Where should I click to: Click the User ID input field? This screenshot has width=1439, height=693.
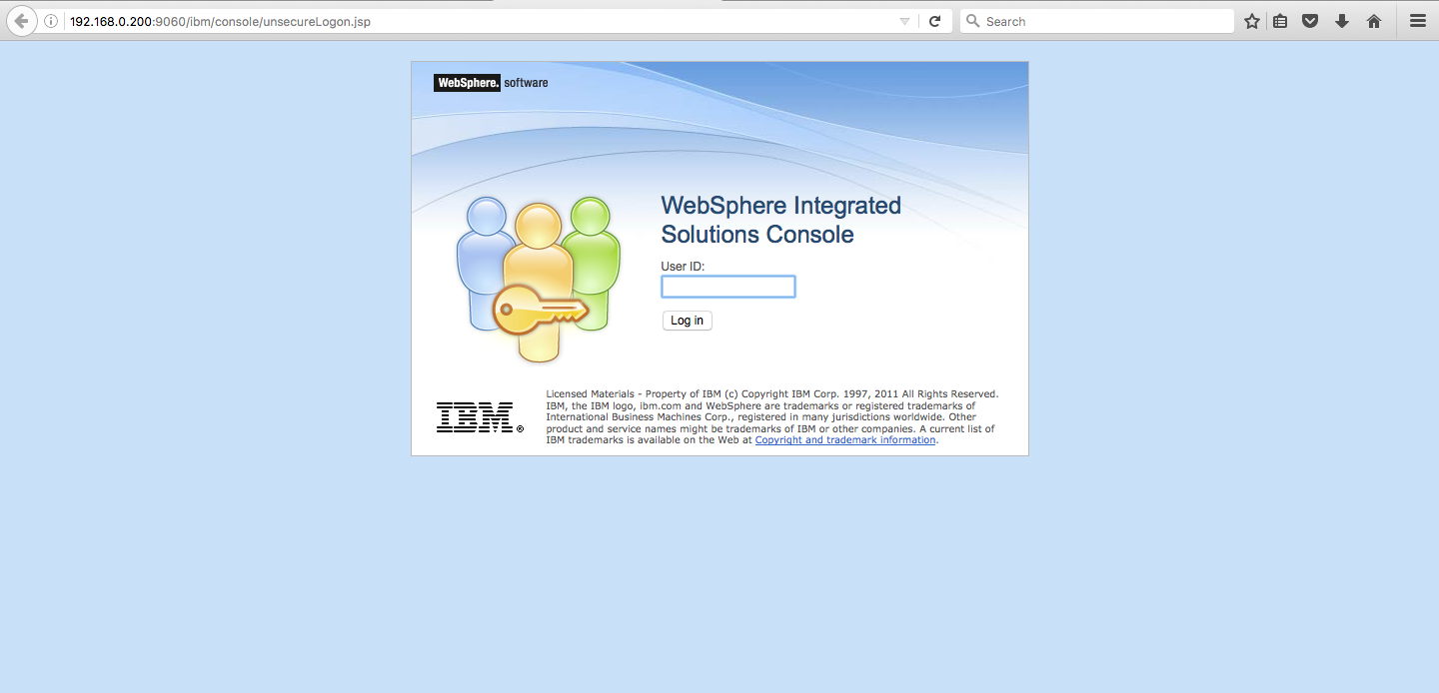pyautogui.click(x=727, y=287)
